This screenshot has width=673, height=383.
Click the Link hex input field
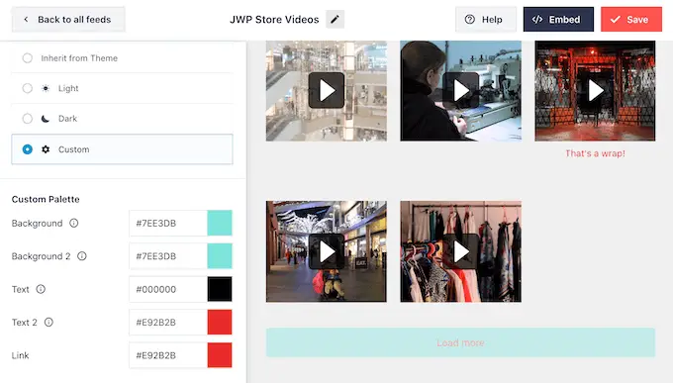tap(168, 355)
